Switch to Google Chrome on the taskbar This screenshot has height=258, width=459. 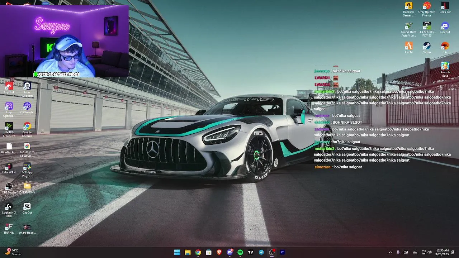point(198,252)
